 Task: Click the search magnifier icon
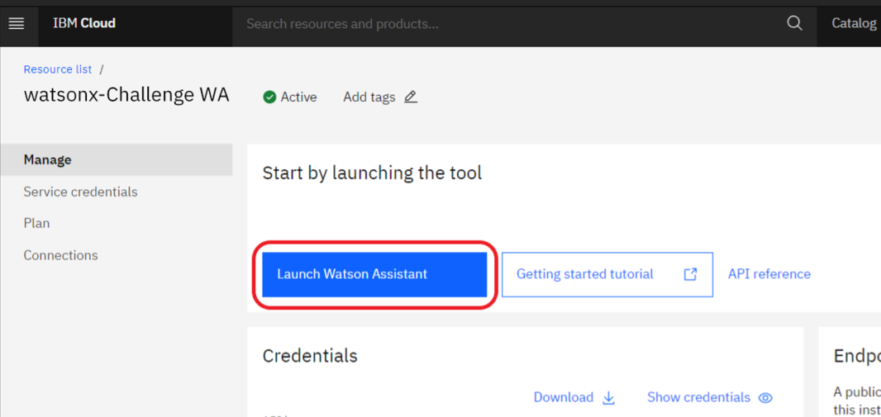click(794, 24)
